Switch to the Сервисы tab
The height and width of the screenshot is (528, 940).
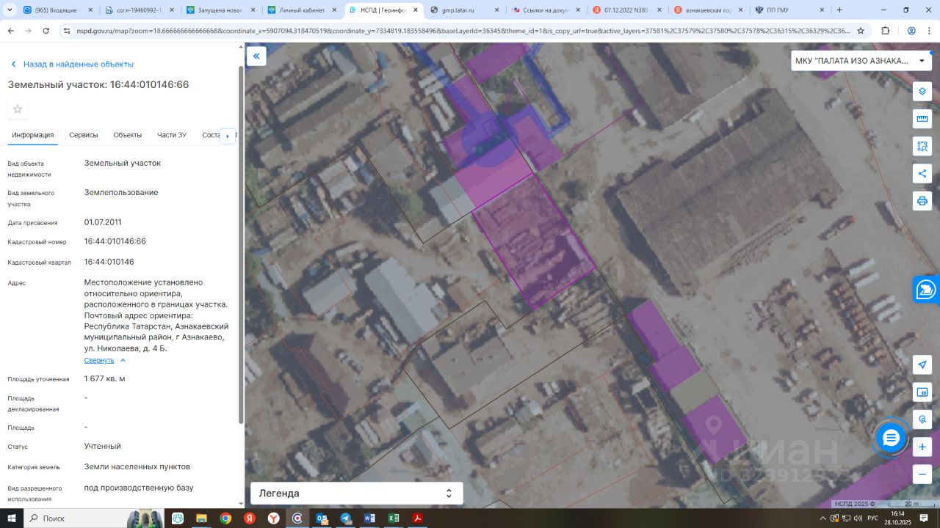84,135
